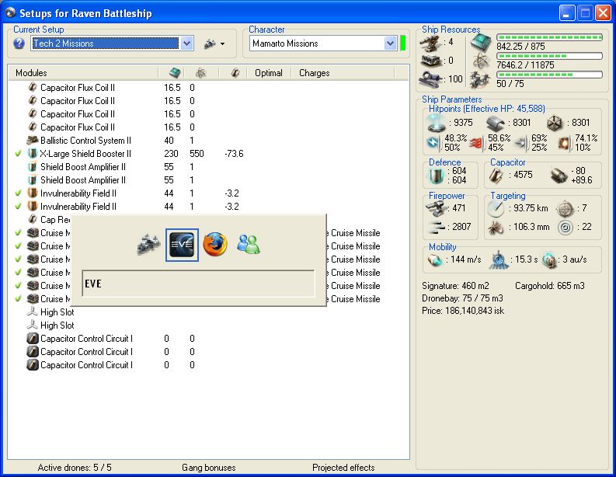
Task: Toggle the first Invulnerability Field II checkmark
Action: pos(18,193)
